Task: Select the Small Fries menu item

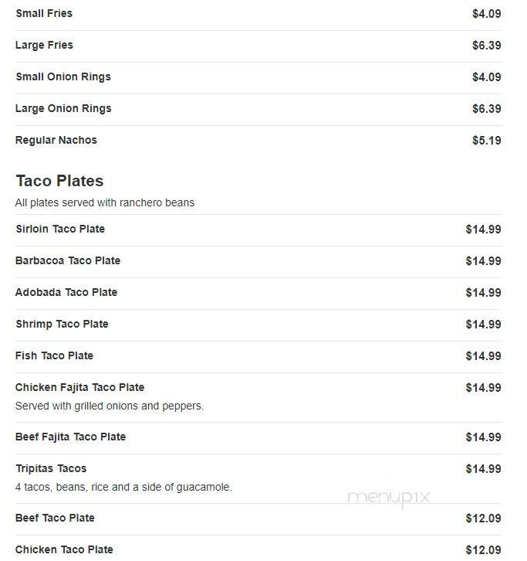Action: tap(258, 15)
